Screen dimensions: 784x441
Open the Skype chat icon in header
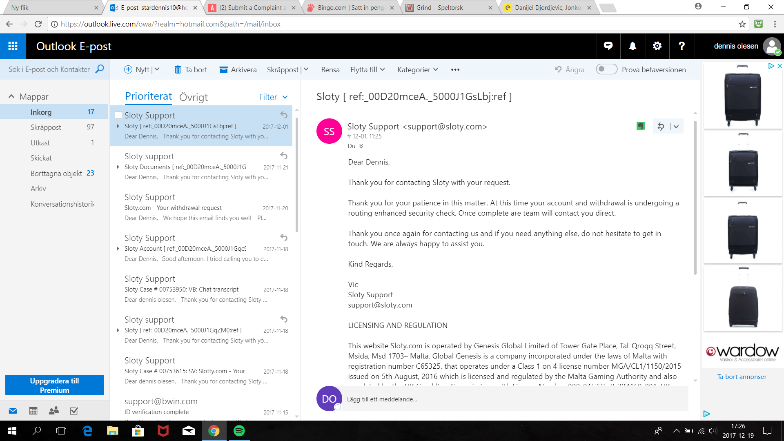(608, 46)
